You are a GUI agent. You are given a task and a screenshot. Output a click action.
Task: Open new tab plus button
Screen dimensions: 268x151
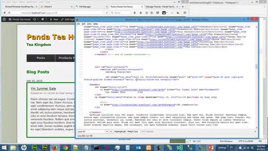point(183,7)
